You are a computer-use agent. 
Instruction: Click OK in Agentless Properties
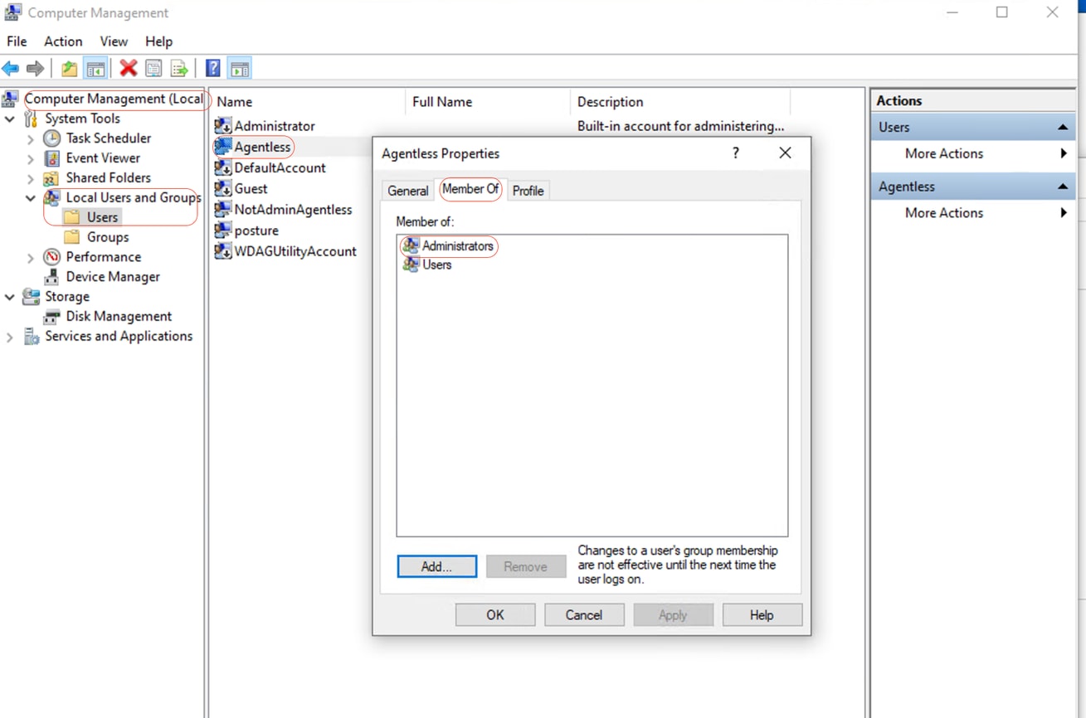(495, 615)
